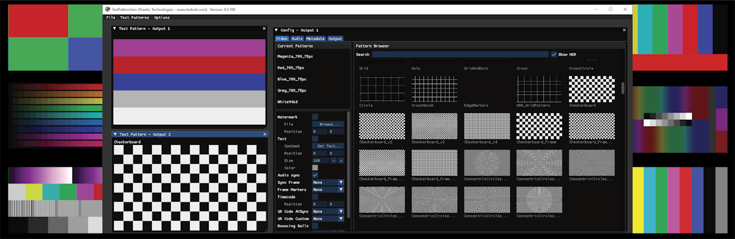
Task: Click the first Watermark Position field
Action: tap(320, 131)
